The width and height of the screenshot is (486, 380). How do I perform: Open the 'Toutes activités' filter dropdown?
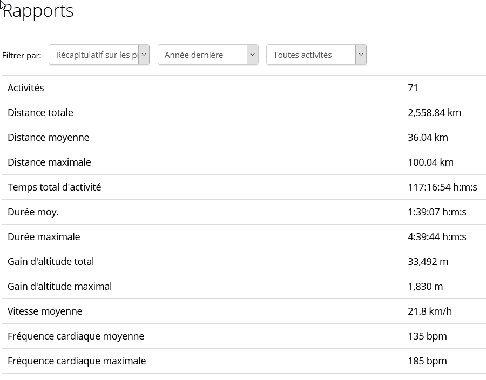(x=316, y=55)
